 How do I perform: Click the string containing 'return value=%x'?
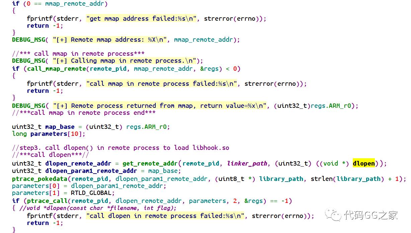(159, 105)
